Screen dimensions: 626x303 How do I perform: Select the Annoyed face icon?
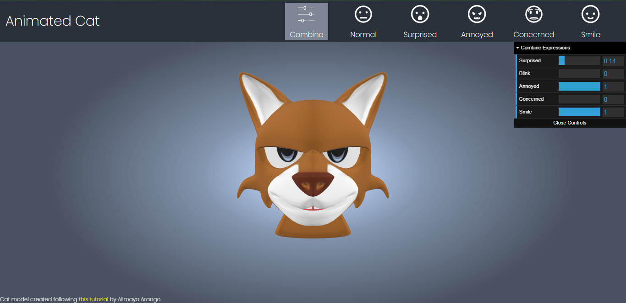point(477,14)
